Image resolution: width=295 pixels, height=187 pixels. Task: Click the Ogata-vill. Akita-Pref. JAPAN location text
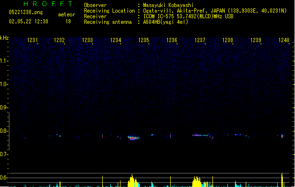pyautogui.click(x=215, y=11)
